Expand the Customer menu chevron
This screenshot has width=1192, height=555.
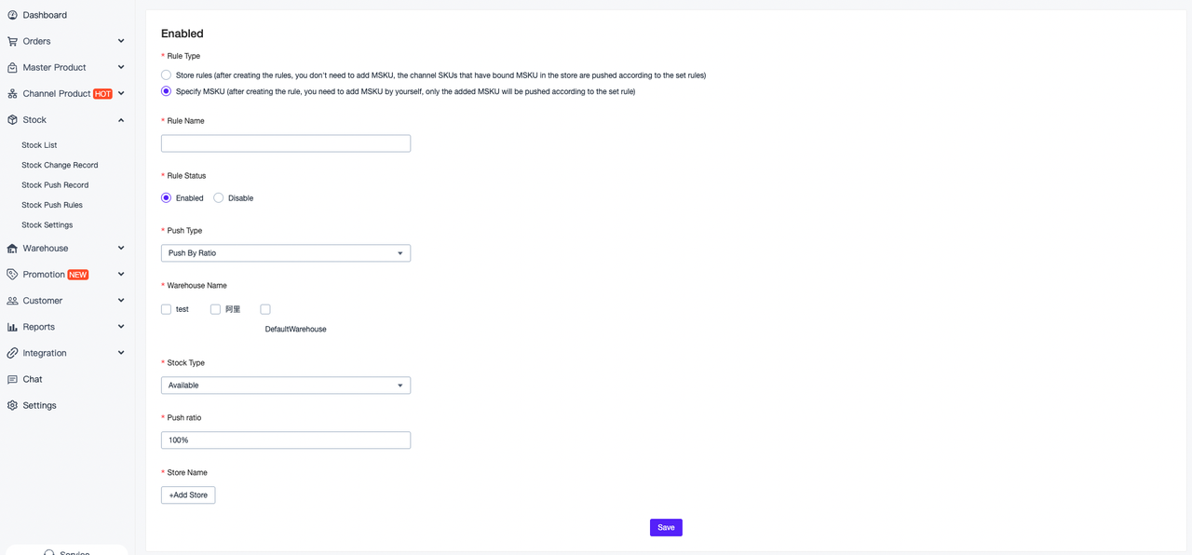(121, 301)
